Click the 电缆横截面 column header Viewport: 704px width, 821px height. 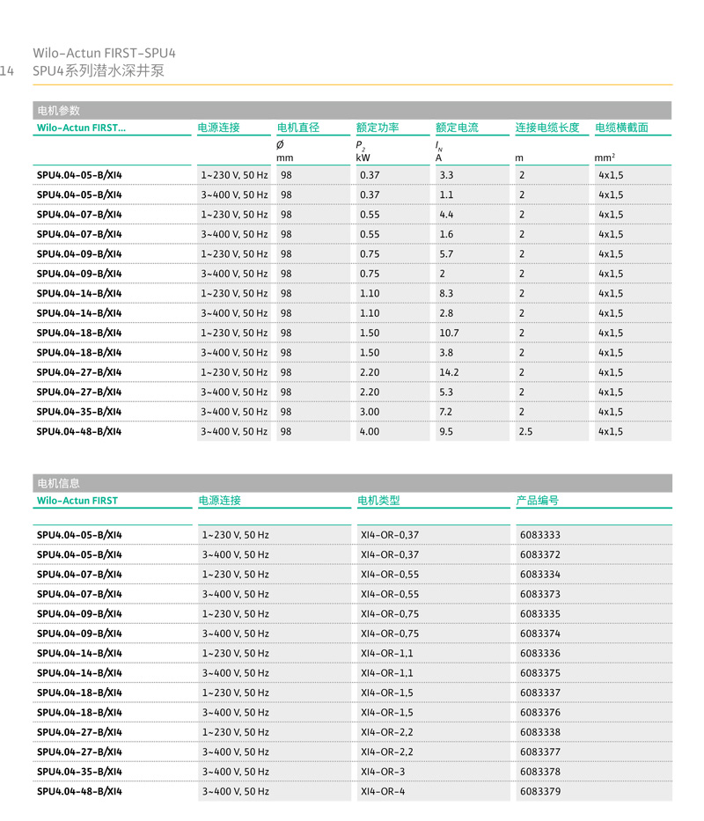click(621, 128)
